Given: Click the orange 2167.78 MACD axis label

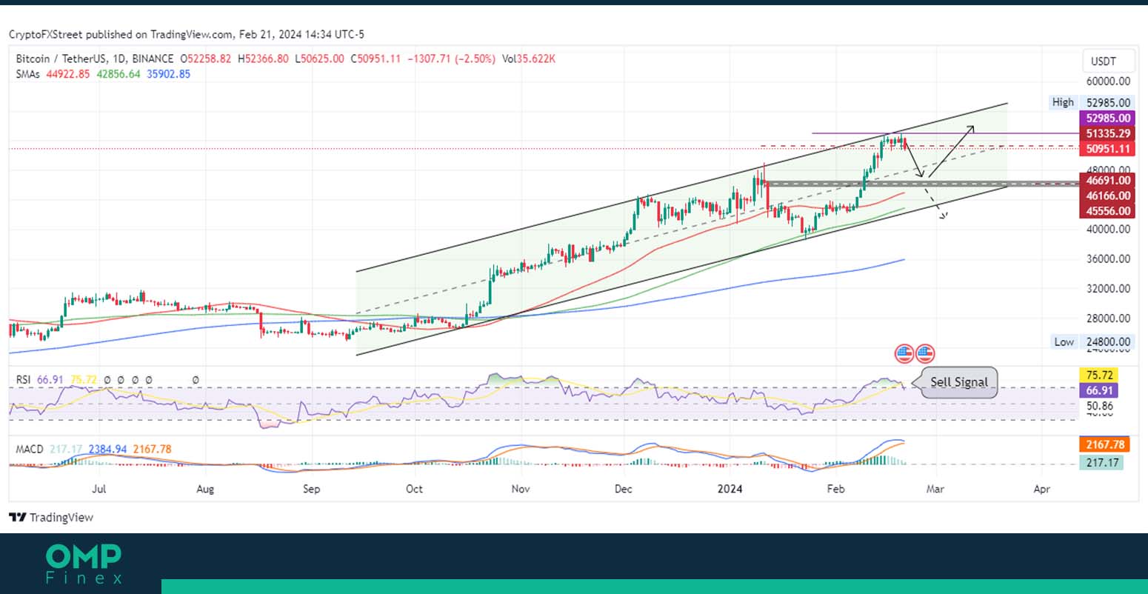Looking at the screenshot, I should tap(1105, 445).
